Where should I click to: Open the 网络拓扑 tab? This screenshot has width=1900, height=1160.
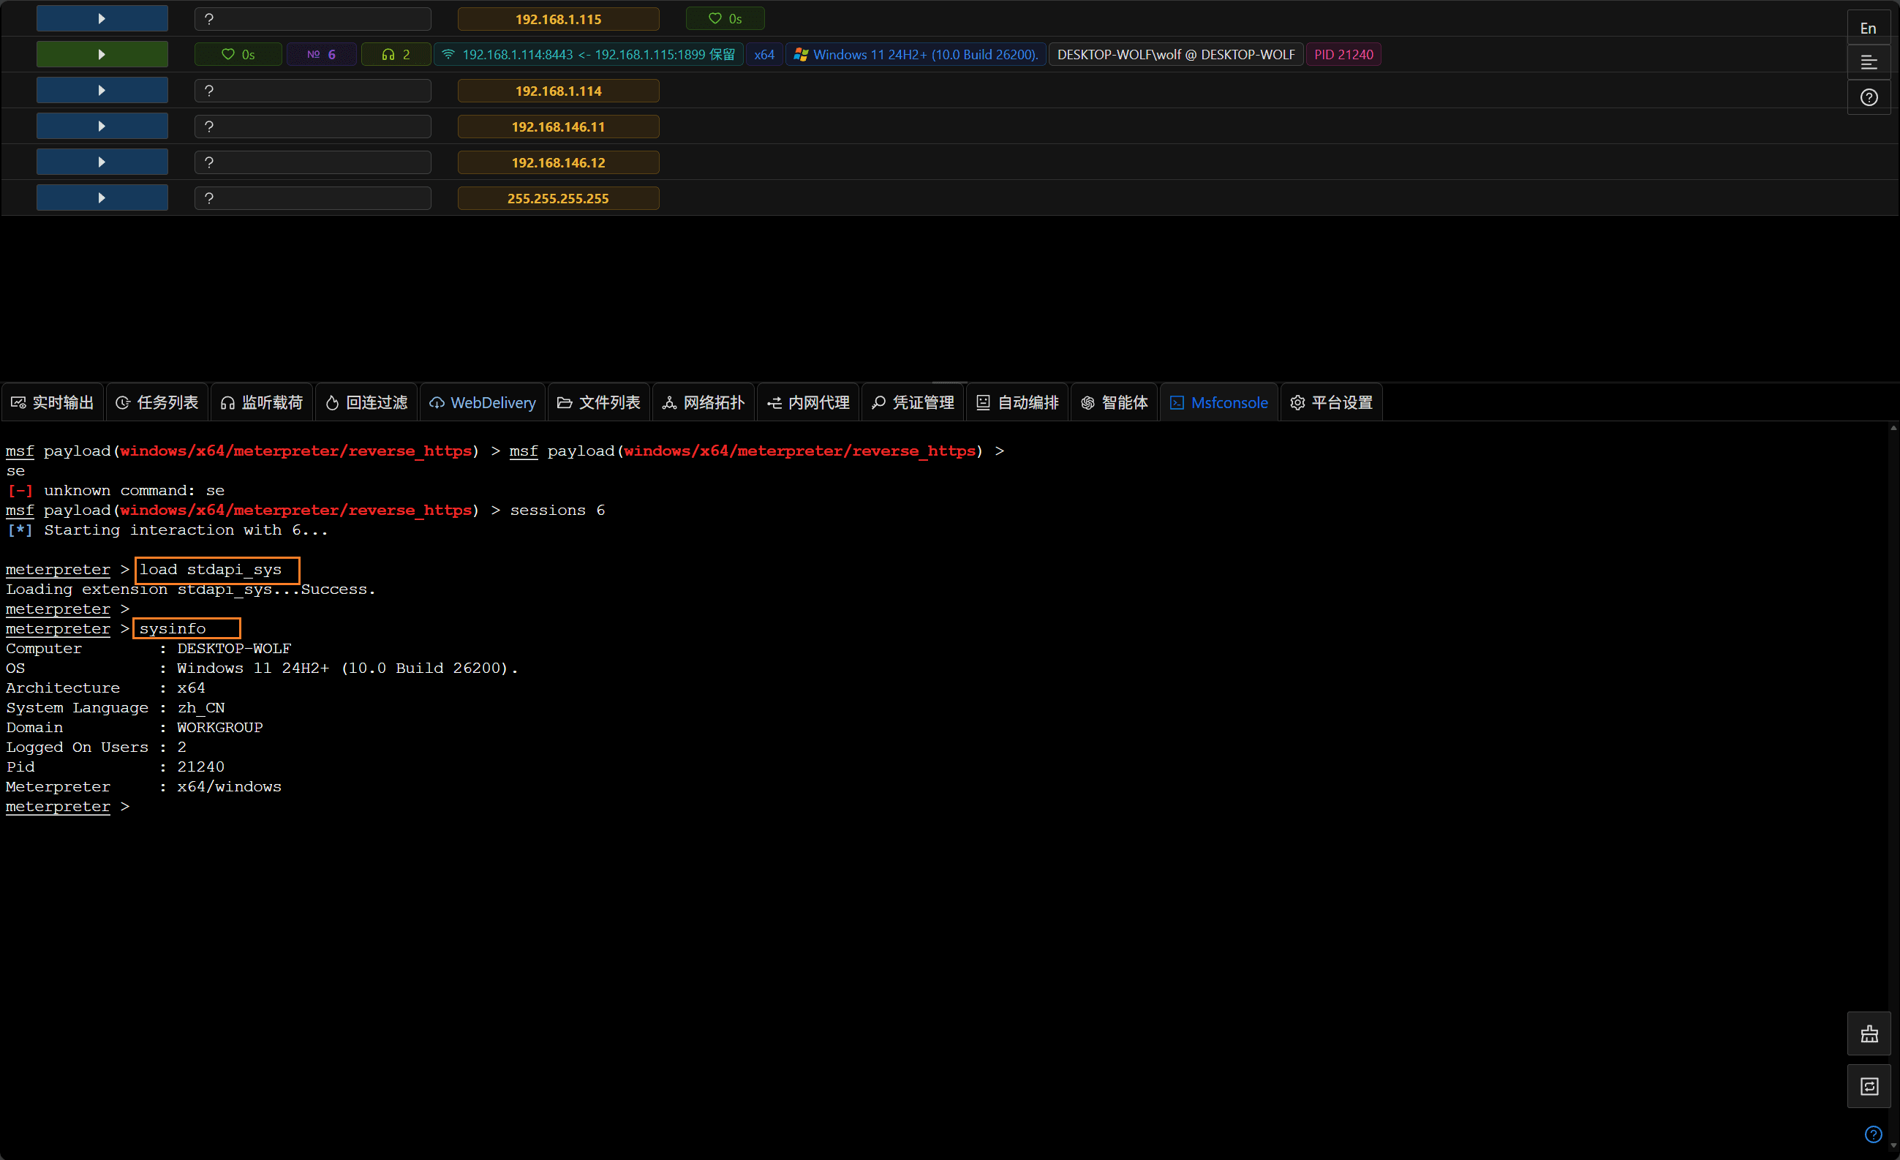pyautogui.click(x=704, y=402)
